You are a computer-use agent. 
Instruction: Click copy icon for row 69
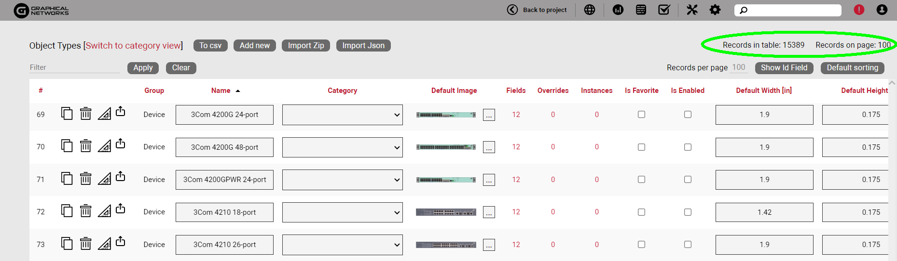tap(67, 114)
